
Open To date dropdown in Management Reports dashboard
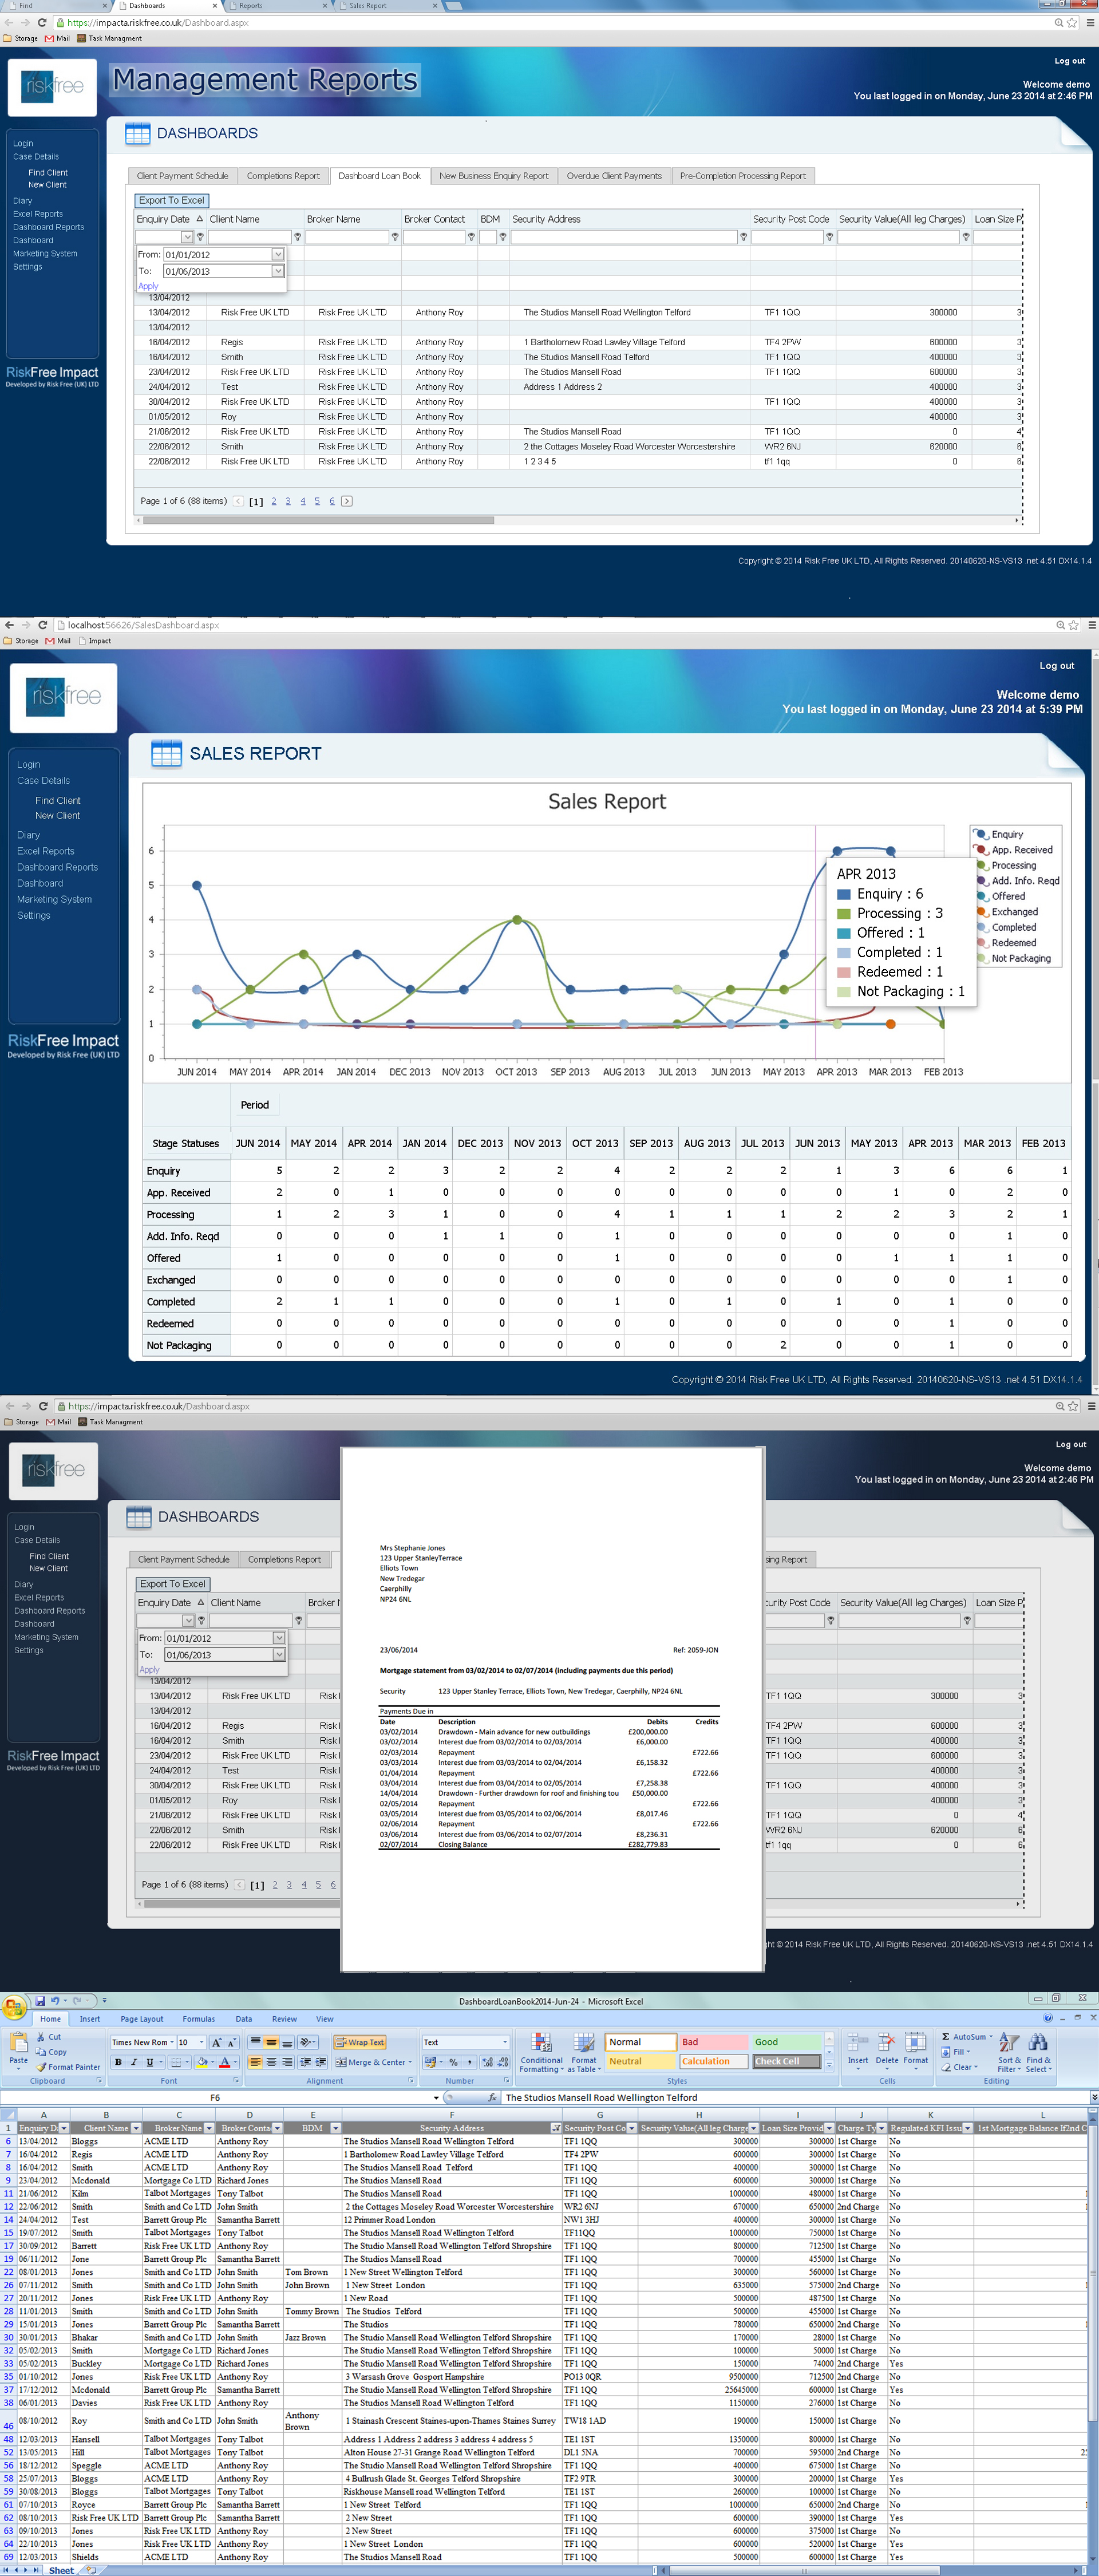(278, 271)
